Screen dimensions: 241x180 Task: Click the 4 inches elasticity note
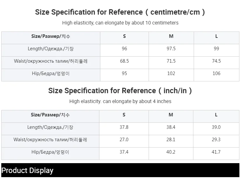(120, 101)
